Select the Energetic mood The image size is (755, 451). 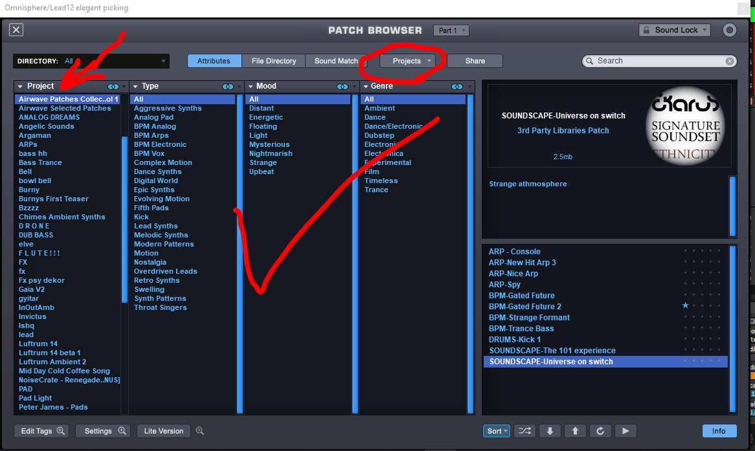265,118
